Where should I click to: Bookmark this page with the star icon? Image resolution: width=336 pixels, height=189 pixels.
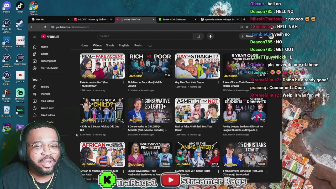[x=247, y=27]
